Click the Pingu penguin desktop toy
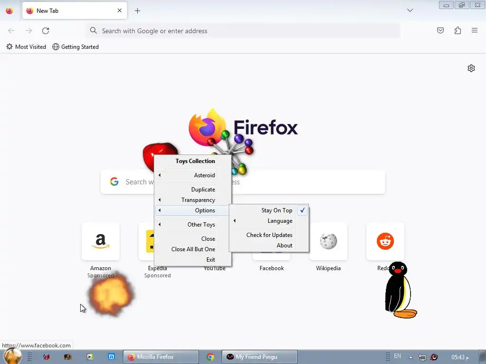 coord(400,290)
